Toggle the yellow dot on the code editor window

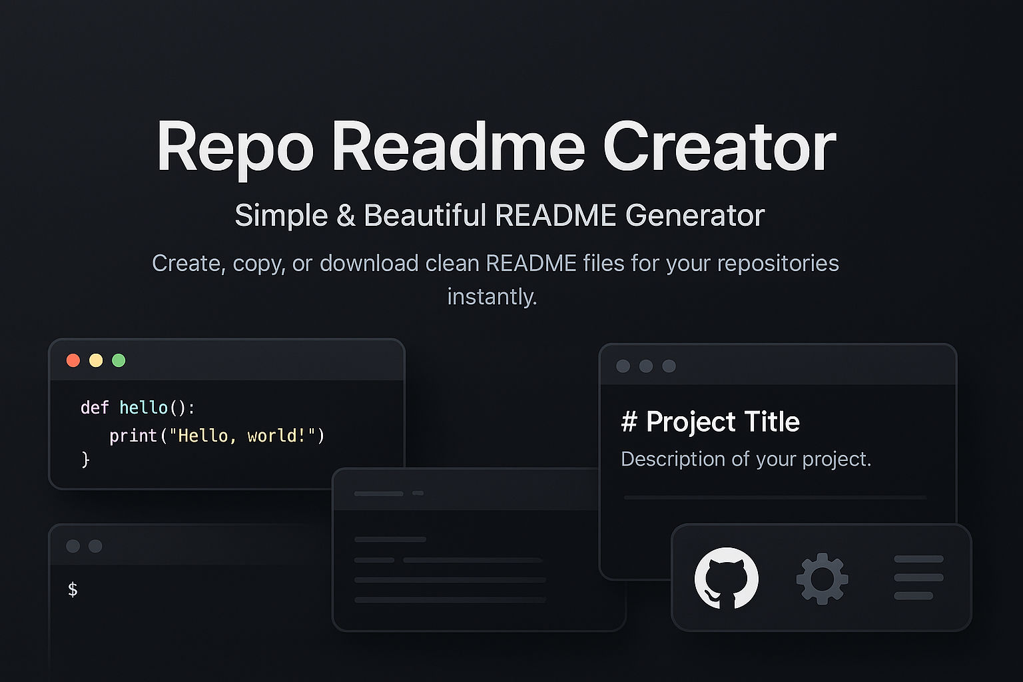(x=95, y=360)
